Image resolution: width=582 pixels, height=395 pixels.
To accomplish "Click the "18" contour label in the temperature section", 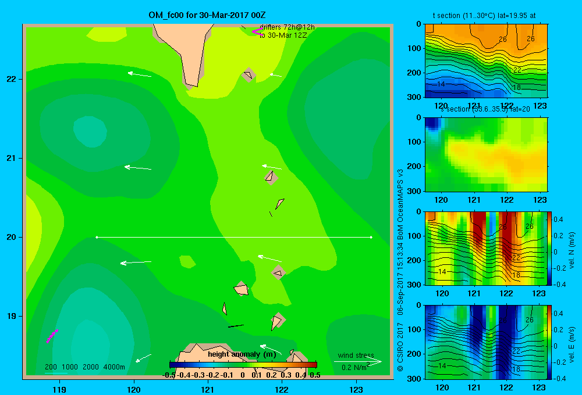I will (517, 88).
